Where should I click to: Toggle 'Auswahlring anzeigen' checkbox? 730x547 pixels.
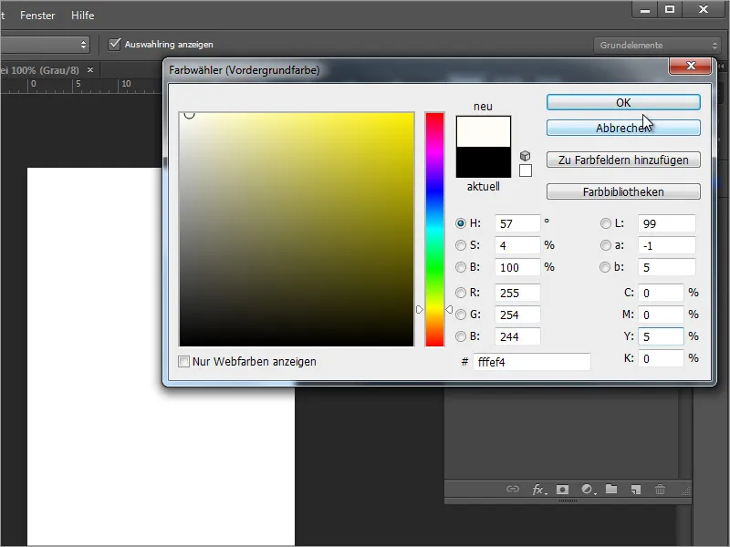click(114, 43)
